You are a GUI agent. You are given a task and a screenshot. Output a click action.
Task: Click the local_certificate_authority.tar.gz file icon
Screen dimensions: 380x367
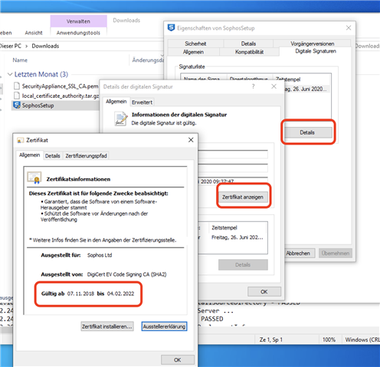(17, 96)
